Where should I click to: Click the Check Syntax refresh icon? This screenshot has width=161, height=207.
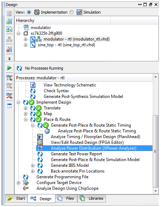point(33,91)
